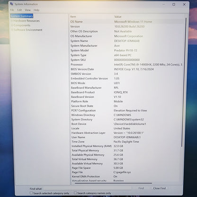Click the Find button
Image resolution: width=197 pixels, height=197 pixels.
(141, 188)
